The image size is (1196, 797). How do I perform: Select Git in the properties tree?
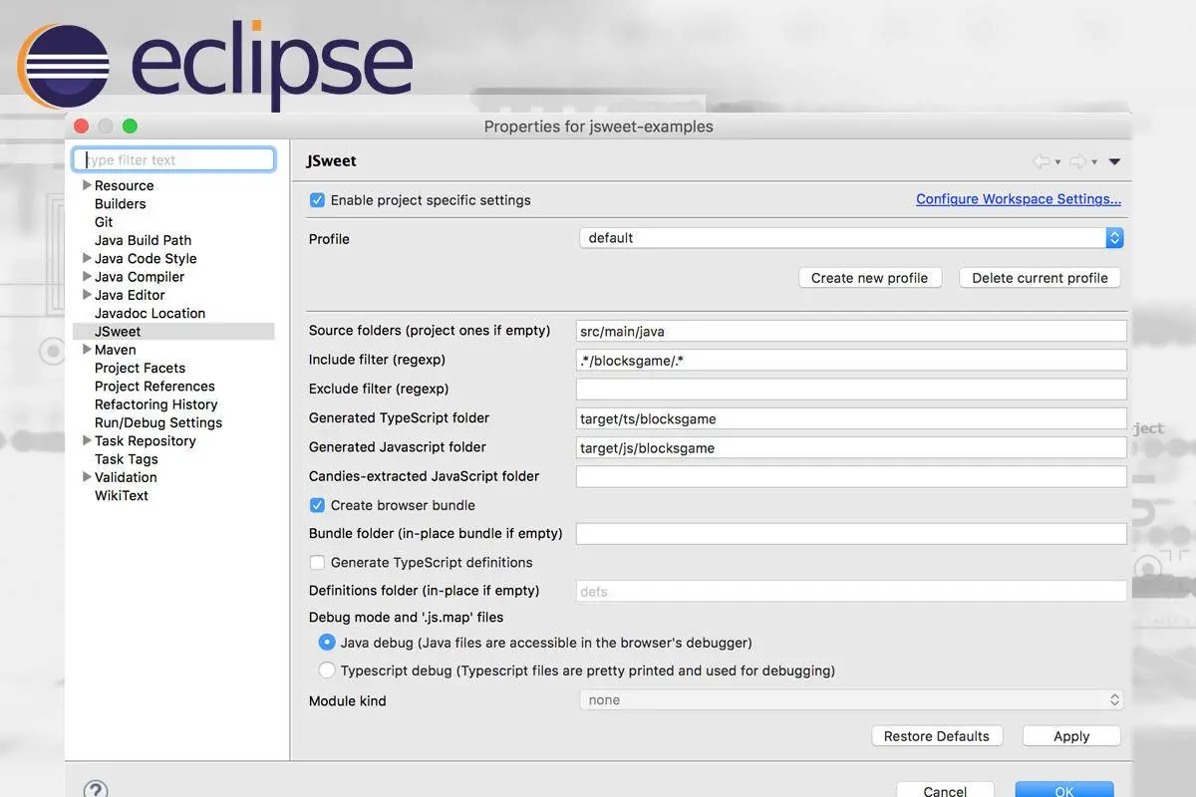coord(104,222)
